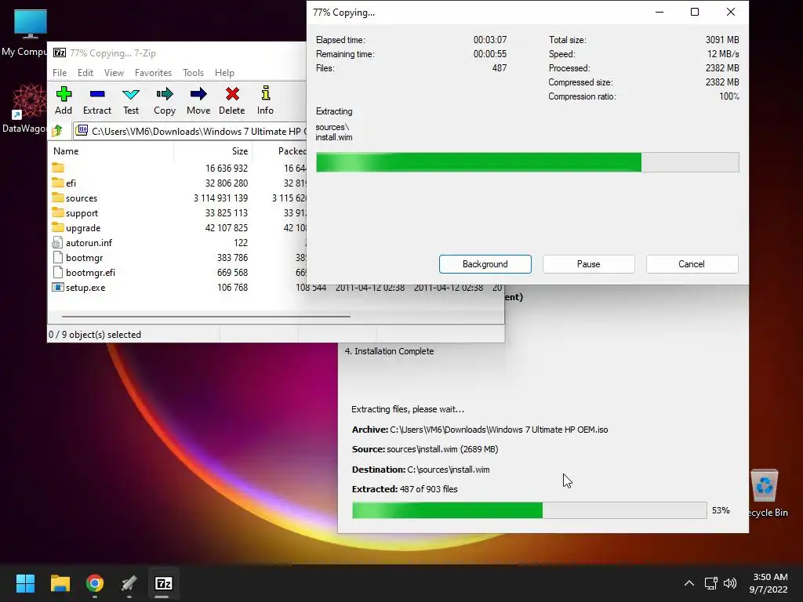803x602 pixels.
Task: Cancel the copying operation
Action: pos(692,264)
